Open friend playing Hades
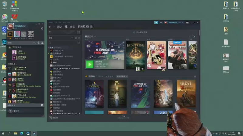 point(26,91)
